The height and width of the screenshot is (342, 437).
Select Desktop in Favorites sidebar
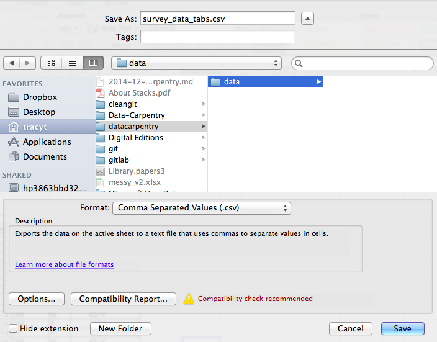click(x=38, y=112)
